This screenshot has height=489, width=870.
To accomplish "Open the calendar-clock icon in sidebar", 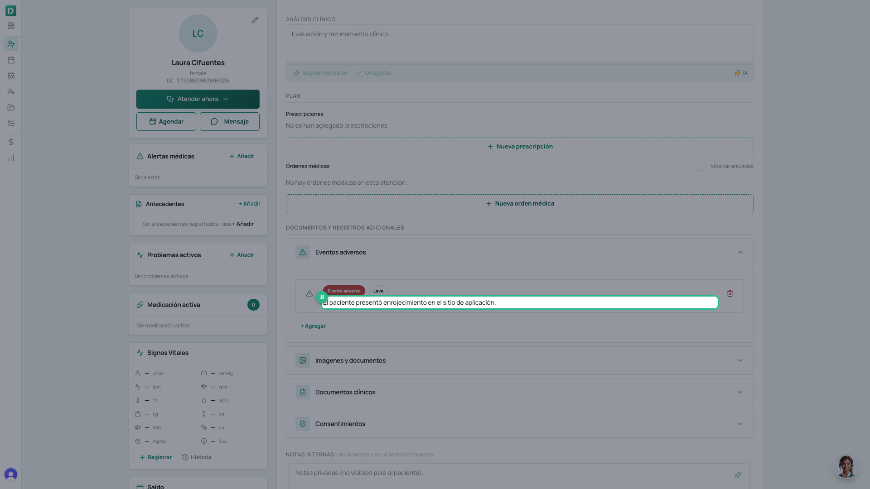I will [x=11, y=76].
